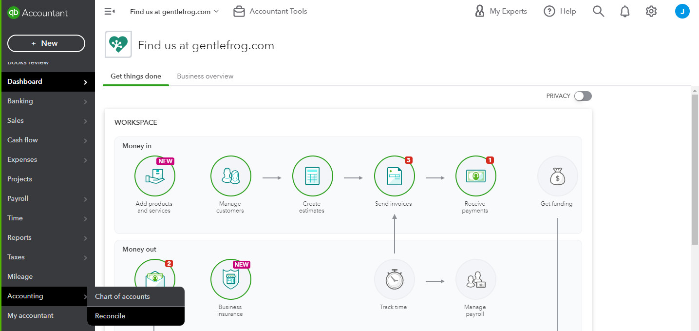Image resolution: width=699 pixels, height=331 pixels.
Task: Open the Settings gear icon
Action: coord(651,11)
